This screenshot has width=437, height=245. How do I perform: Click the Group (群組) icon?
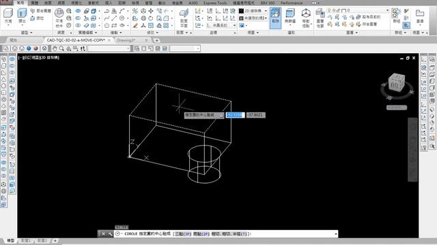pyautogui.click(x=396, y=15)
